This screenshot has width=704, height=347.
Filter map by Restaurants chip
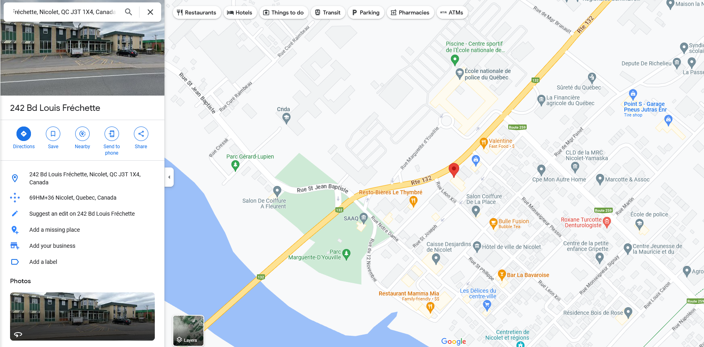tap(197, 12)
